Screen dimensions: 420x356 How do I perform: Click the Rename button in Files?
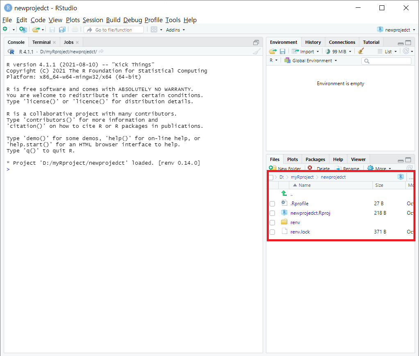347,168
